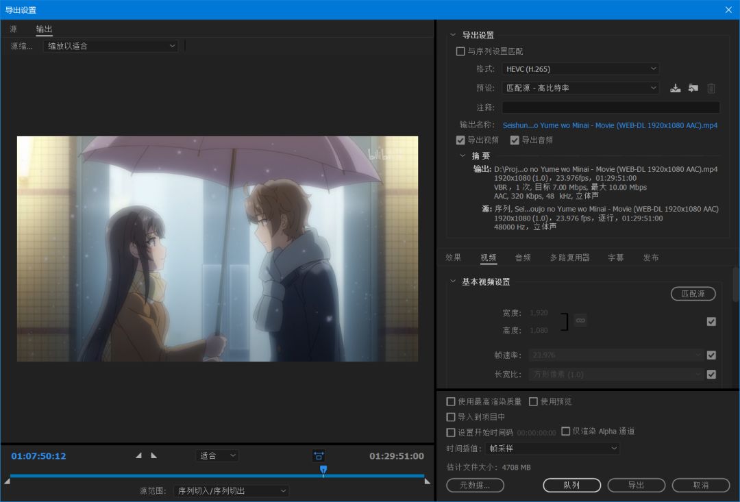
Task: Switch to the 音频 settings tab
Action: coord(522,258)
